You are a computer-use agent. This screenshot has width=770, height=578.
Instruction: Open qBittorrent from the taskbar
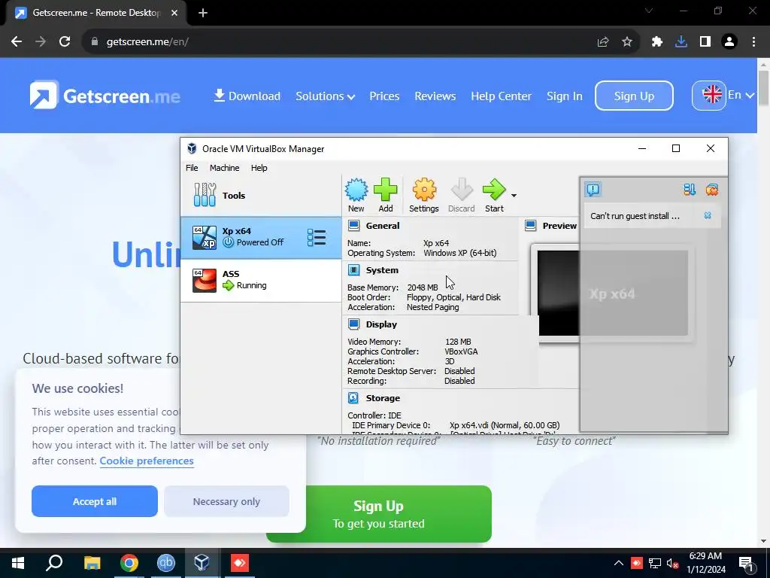coord(166,563)
